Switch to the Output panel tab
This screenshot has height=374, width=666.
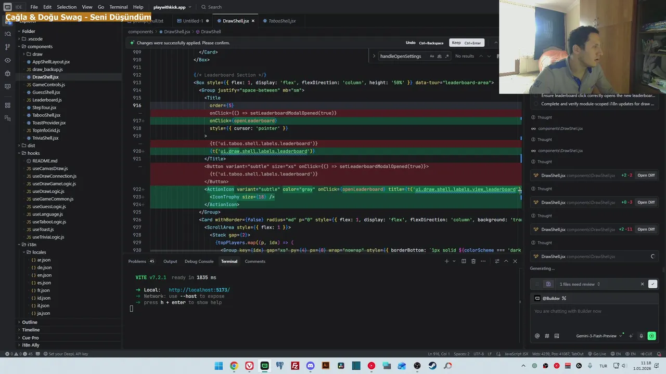170,261
